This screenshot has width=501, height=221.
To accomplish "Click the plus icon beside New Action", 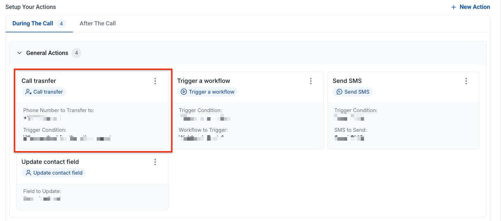I will point(453,7).
